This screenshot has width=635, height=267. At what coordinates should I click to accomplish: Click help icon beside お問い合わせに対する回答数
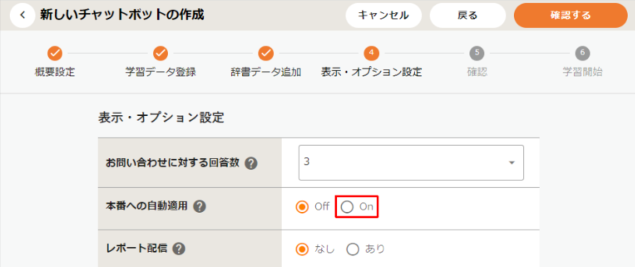coord(251,163)
